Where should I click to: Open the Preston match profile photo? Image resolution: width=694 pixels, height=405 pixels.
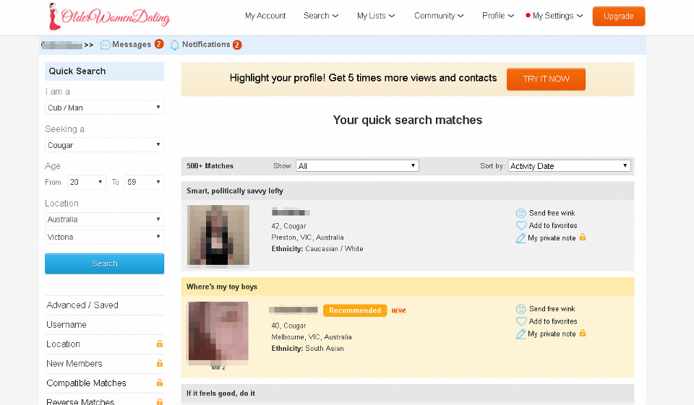[218, 235]
